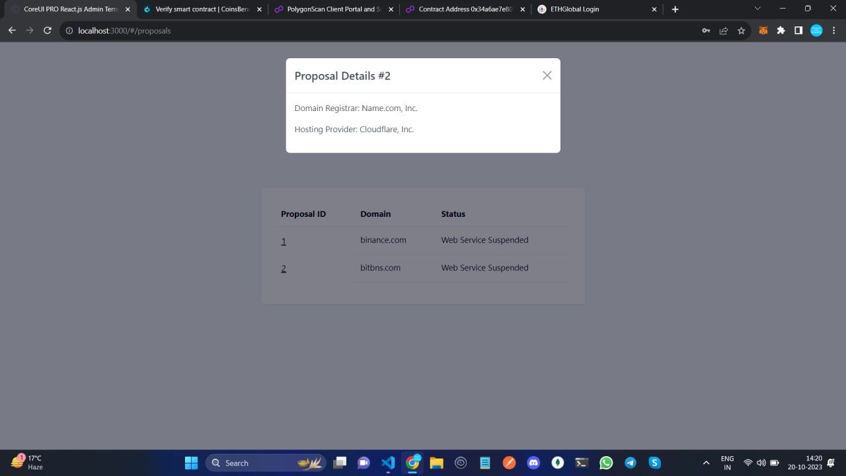Go forward to the next page
846x476 pixels.
[29, 30]
